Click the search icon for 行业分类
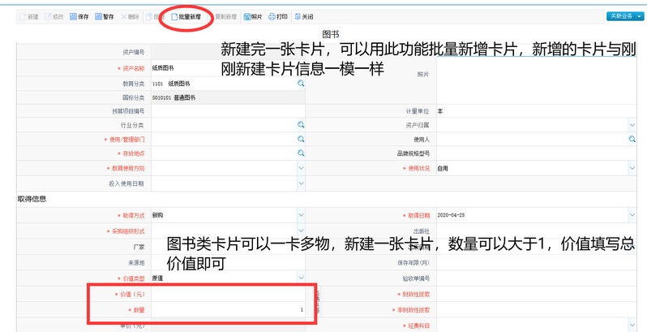Viewport: 647px width, 332px height. point(300,125)
